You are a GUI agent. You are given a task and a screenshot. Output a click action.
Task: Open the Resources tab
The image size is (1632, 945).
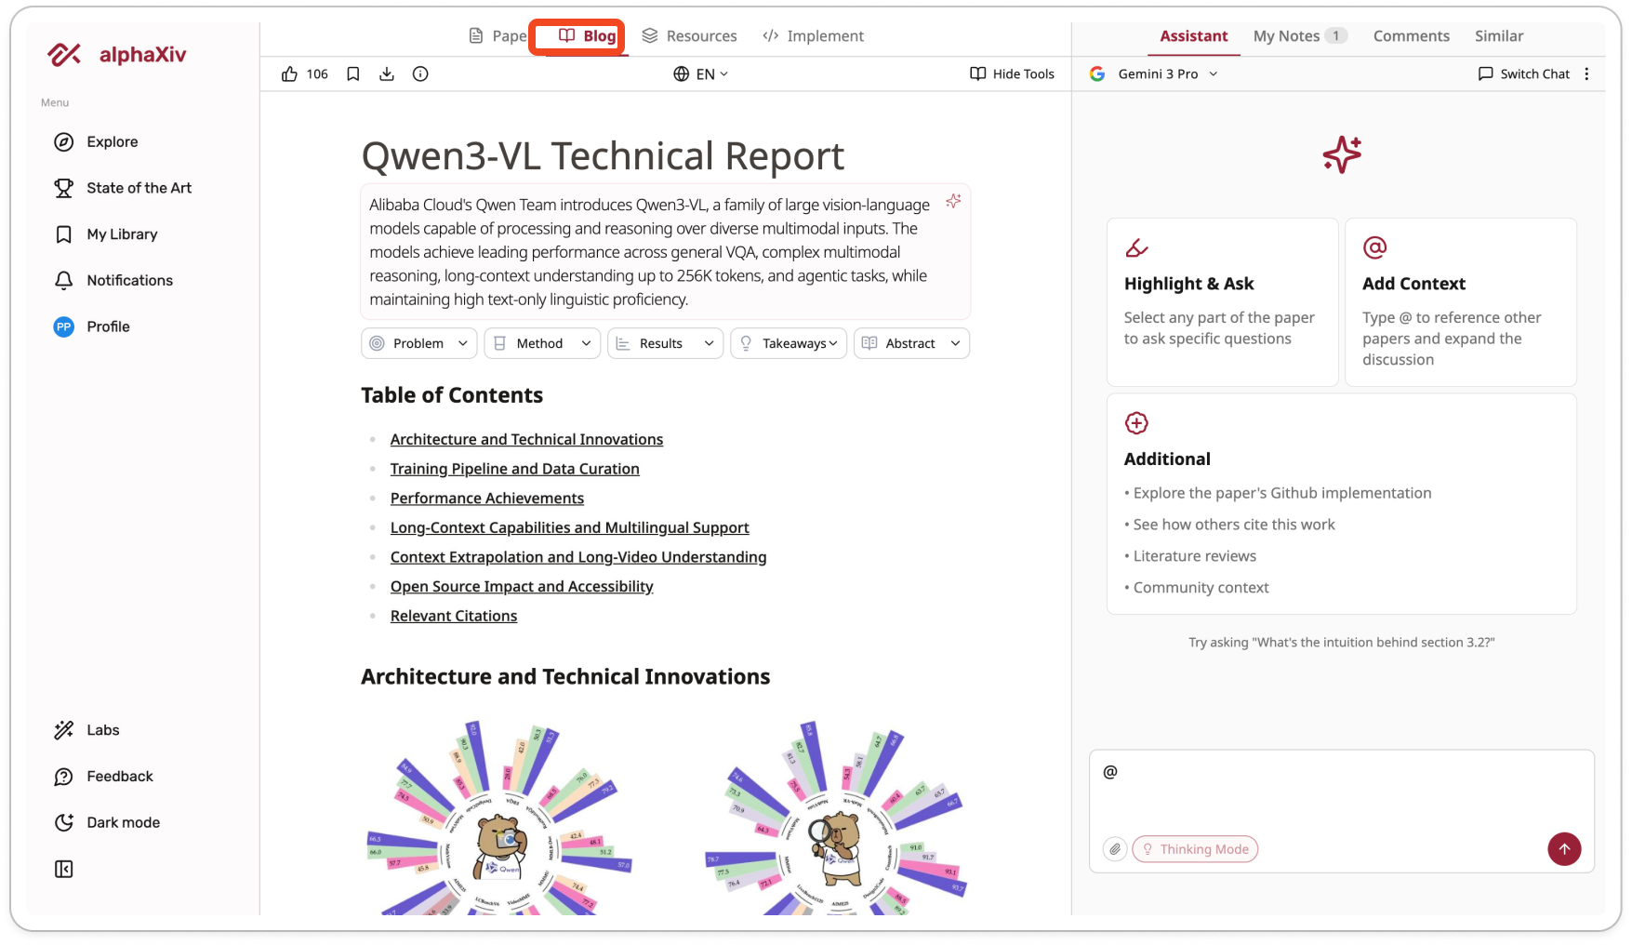pyautogui.click(x=689, y=36)
